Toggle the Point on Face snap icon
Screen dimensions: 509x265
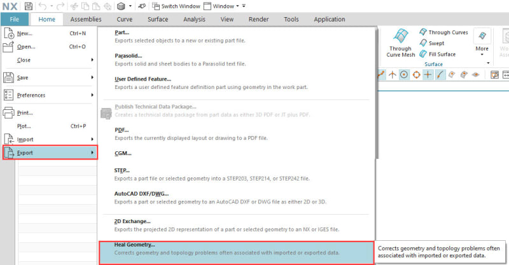point(452,74)
